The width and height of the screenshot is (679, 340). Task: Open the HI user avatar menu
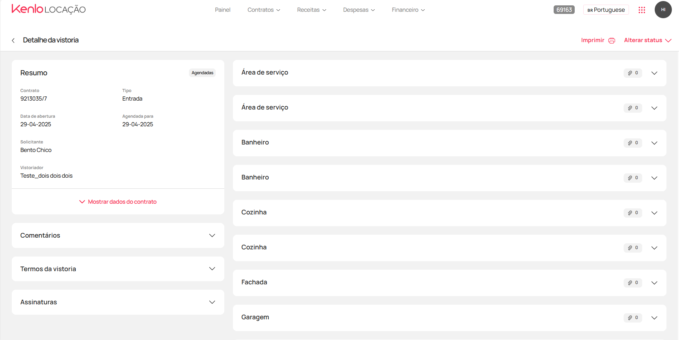click(x=663, y=10)
